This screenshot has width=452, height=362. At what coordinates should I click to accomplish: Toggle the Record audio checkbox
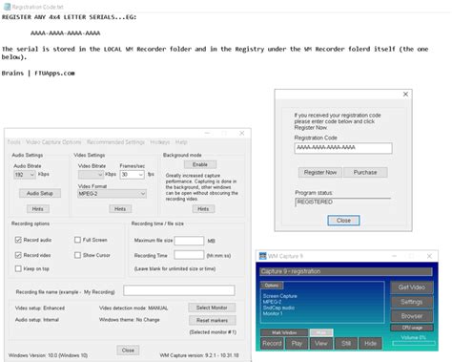coord(18,240)
